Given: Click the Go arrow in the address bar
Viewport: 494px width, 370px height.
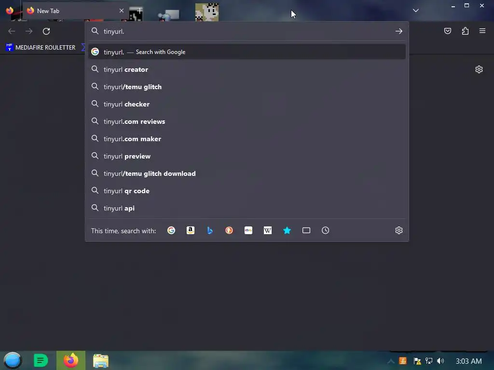Looking at the screenshot, I should [399, 31].
